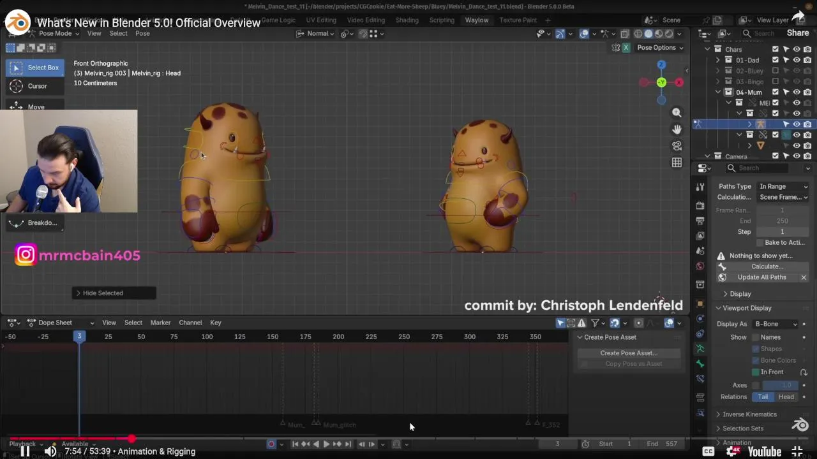The height and width of the screenshot is (459, 817).
Task: Toggle the In Front checkbox
Action: 756,372
